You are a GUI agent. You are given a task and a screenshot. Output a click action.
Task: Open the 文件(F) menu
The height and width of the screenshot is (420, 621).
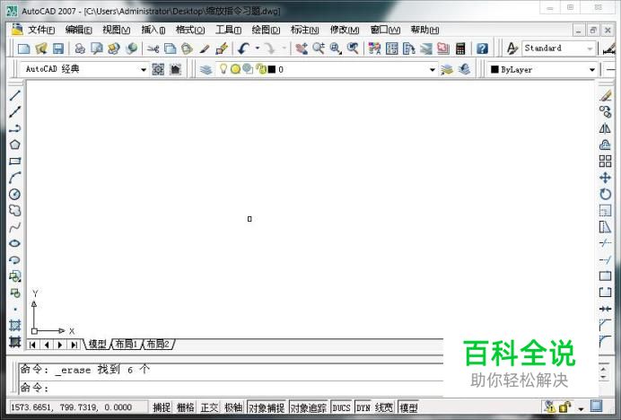(x=41, y=30)
